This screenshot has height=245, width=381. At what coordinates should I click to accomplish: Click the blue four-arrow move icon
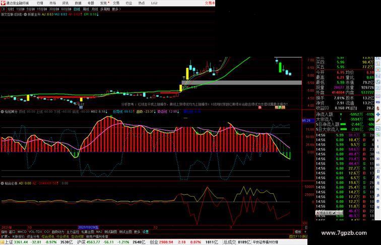click(x=378, y=114)
